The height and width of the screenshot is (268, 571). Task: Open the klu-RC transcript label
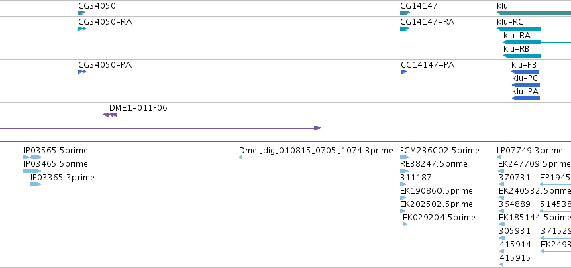pyautogui.click(x=509, y=22)
